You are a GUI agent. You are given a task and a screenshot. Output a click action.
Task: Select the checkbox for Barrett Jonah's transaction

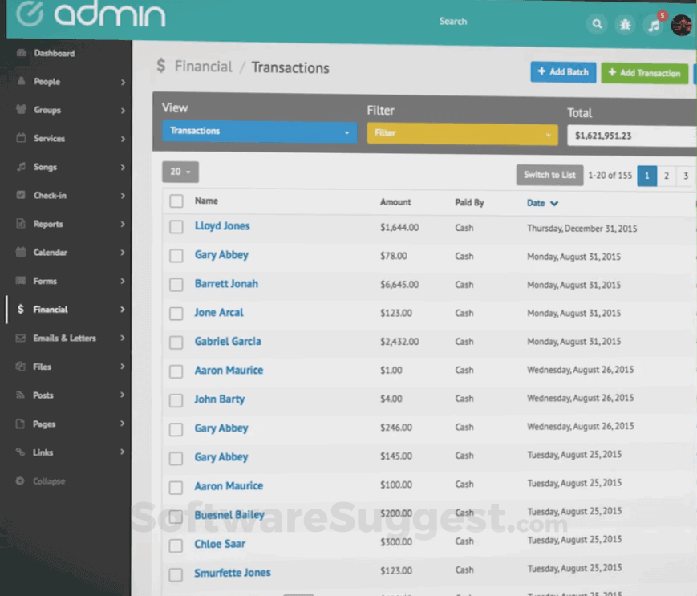pyautogui.click(x=176, y=285)
